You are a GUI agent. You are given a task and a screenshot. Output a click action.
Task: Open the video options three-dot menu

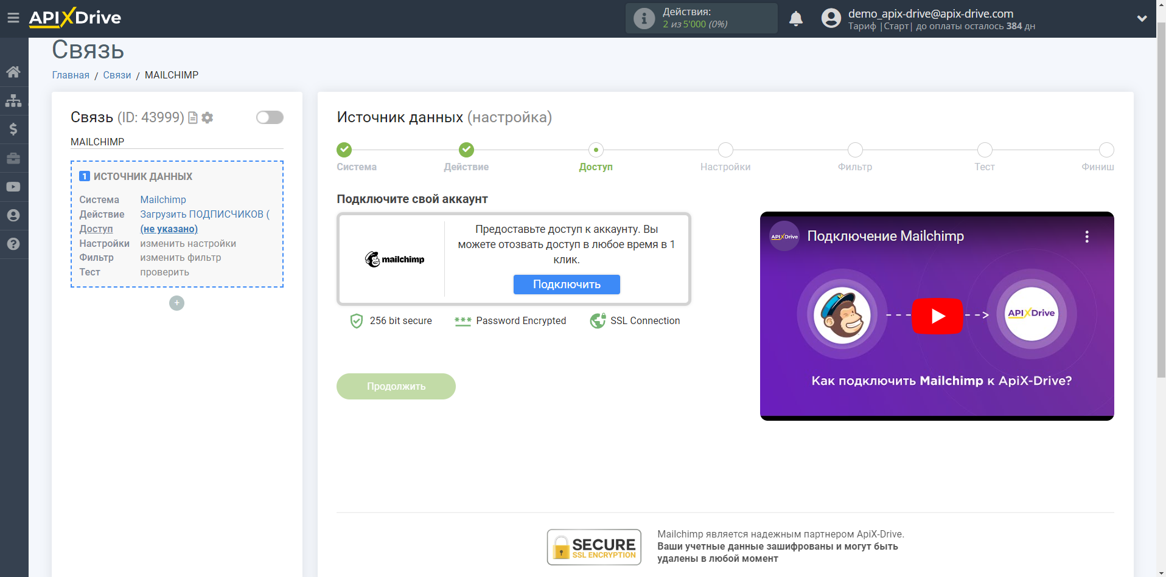[x=1087, y=237]
